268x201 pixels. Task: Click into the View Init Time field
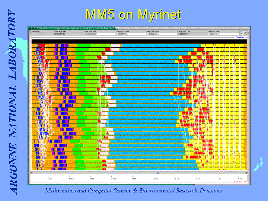99,34
